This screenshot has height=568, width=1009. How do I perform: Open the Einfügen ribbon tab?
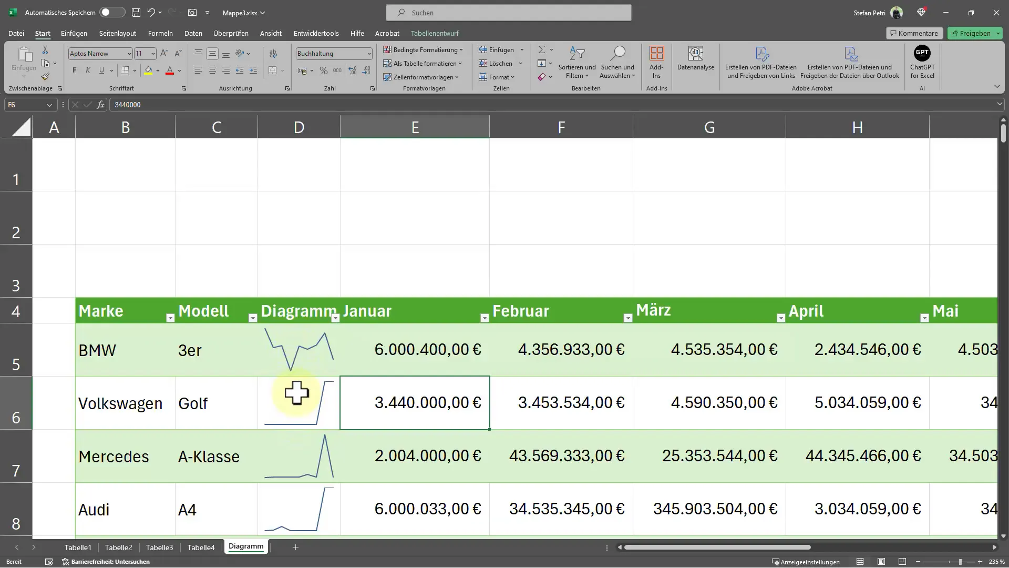click(x=74, y=33)
